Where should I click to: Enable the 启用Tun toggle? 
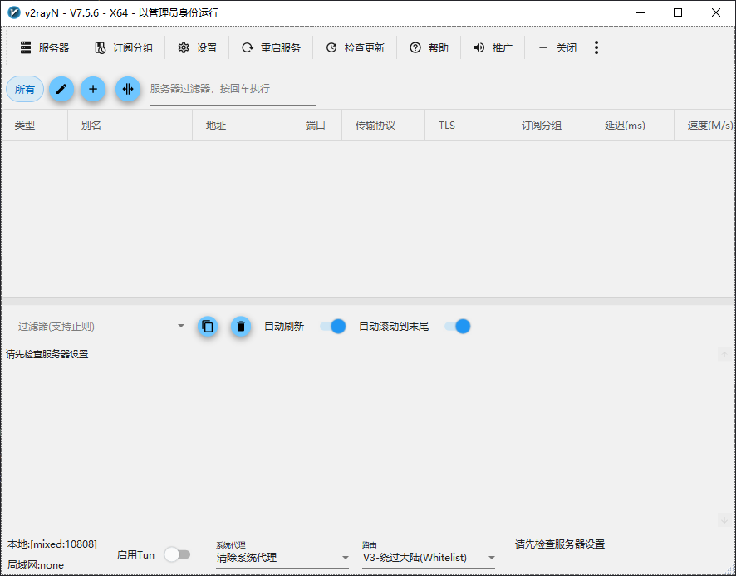[x=177, y=554]
